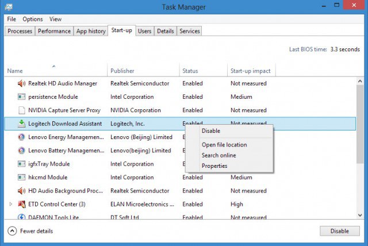Expand the ETD Control Center group
This screenshot has width=368, height=246.
point(10,204)
